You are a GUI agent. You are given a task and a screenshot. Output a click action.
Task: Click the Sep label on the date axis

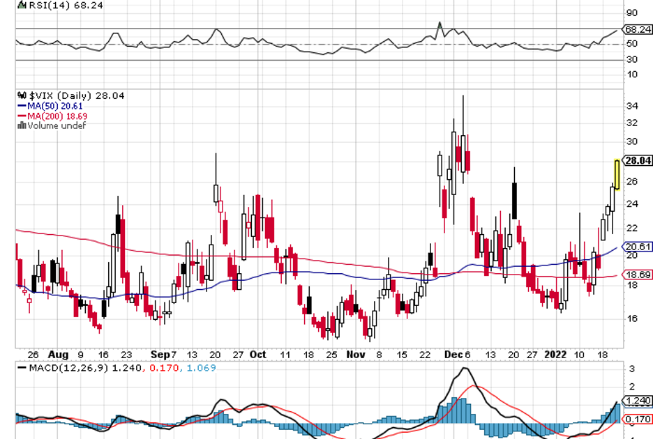click(x=160, y=354)
